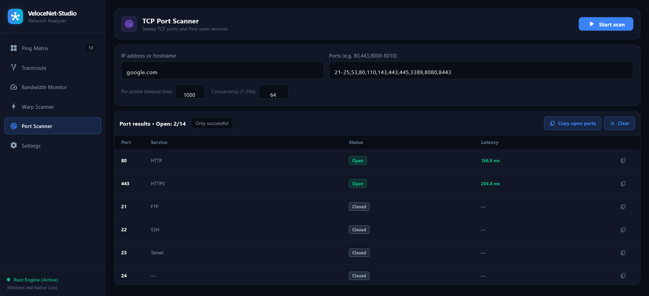Click the HTTPS service cell

(x=158, y=184)
